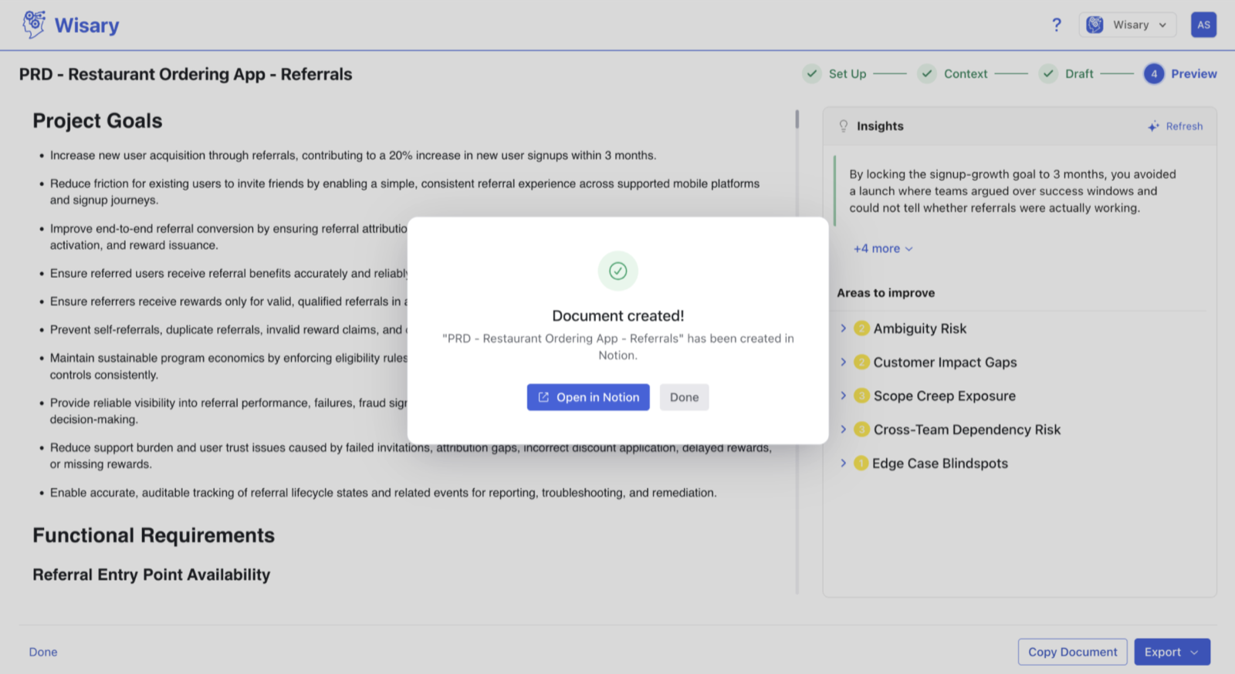
Task: Click the Customer Impact Gaps count badge
Action: [862, 362]
